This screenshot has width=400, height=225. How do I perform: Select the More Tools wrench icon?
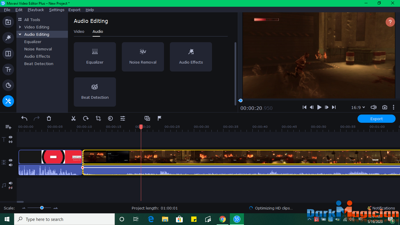point(8,101)
